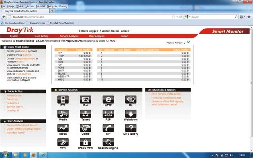Click the green refresh icon
This screenshot has width=253, height=158.
point(188,42)
